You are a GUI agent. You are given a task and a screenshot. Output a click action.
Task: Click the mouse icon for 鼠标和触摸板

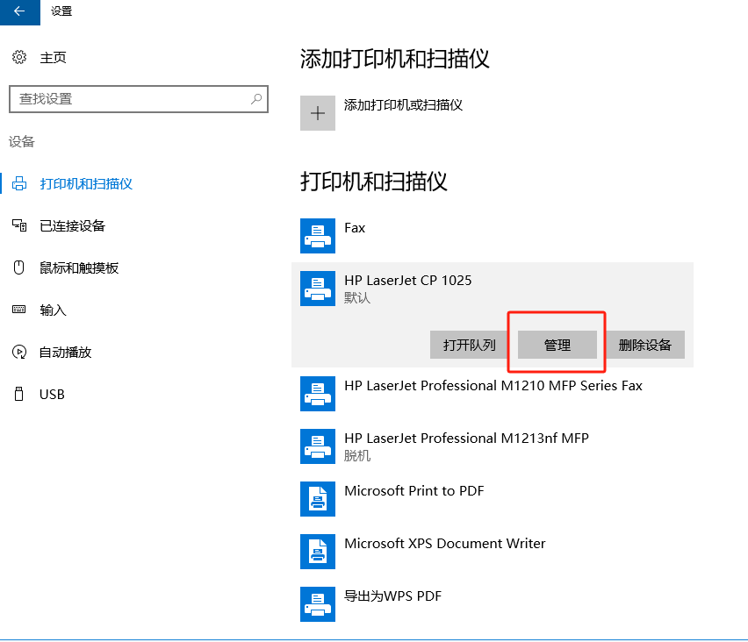tap(19, 267)
